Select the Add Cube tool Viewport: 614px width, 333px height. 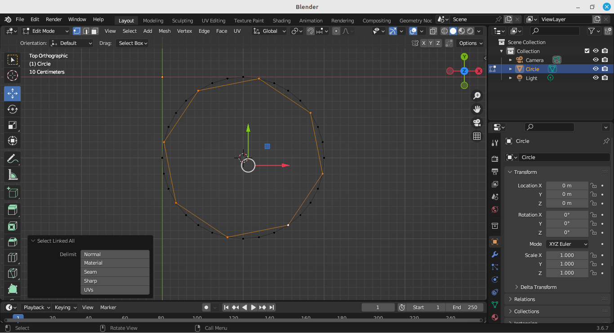pos(13,193)
